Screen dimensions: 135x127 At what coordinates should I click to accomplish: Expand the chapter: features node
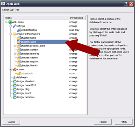(x=15, y=54)
